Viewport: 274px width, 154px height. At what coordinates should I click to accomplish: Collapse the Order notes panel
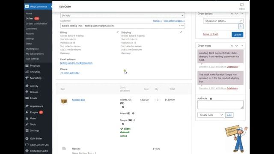242,46
